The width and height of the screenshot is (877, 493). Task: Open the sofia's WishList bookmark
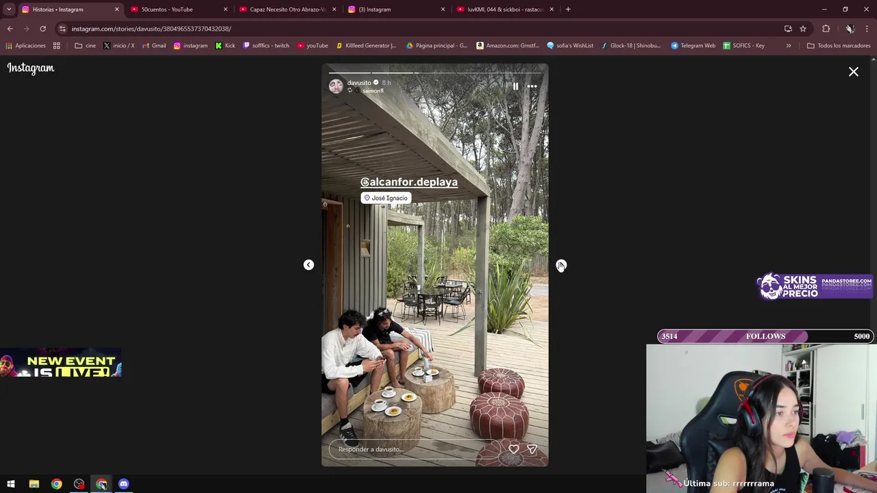(570, 46)
